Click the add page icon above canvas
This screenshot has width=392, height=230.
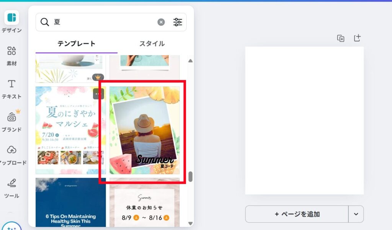pos(357,38)
